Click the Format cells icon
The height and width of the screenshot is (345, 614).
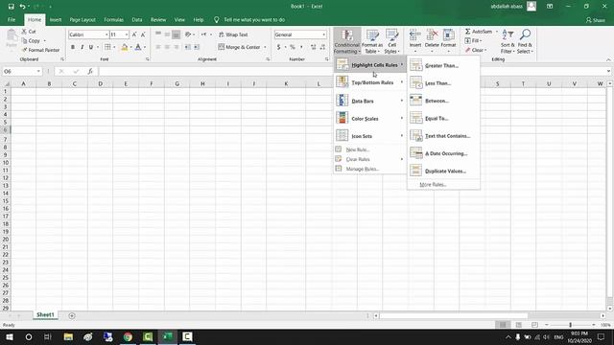pos(448,35)
